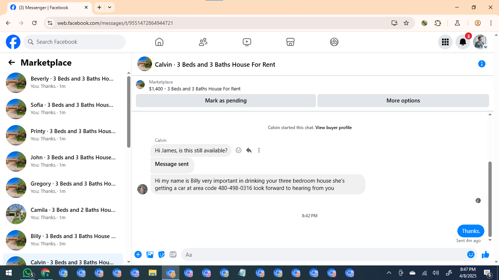
Task: Go to Home feed icon
Action: coord(159,42)
